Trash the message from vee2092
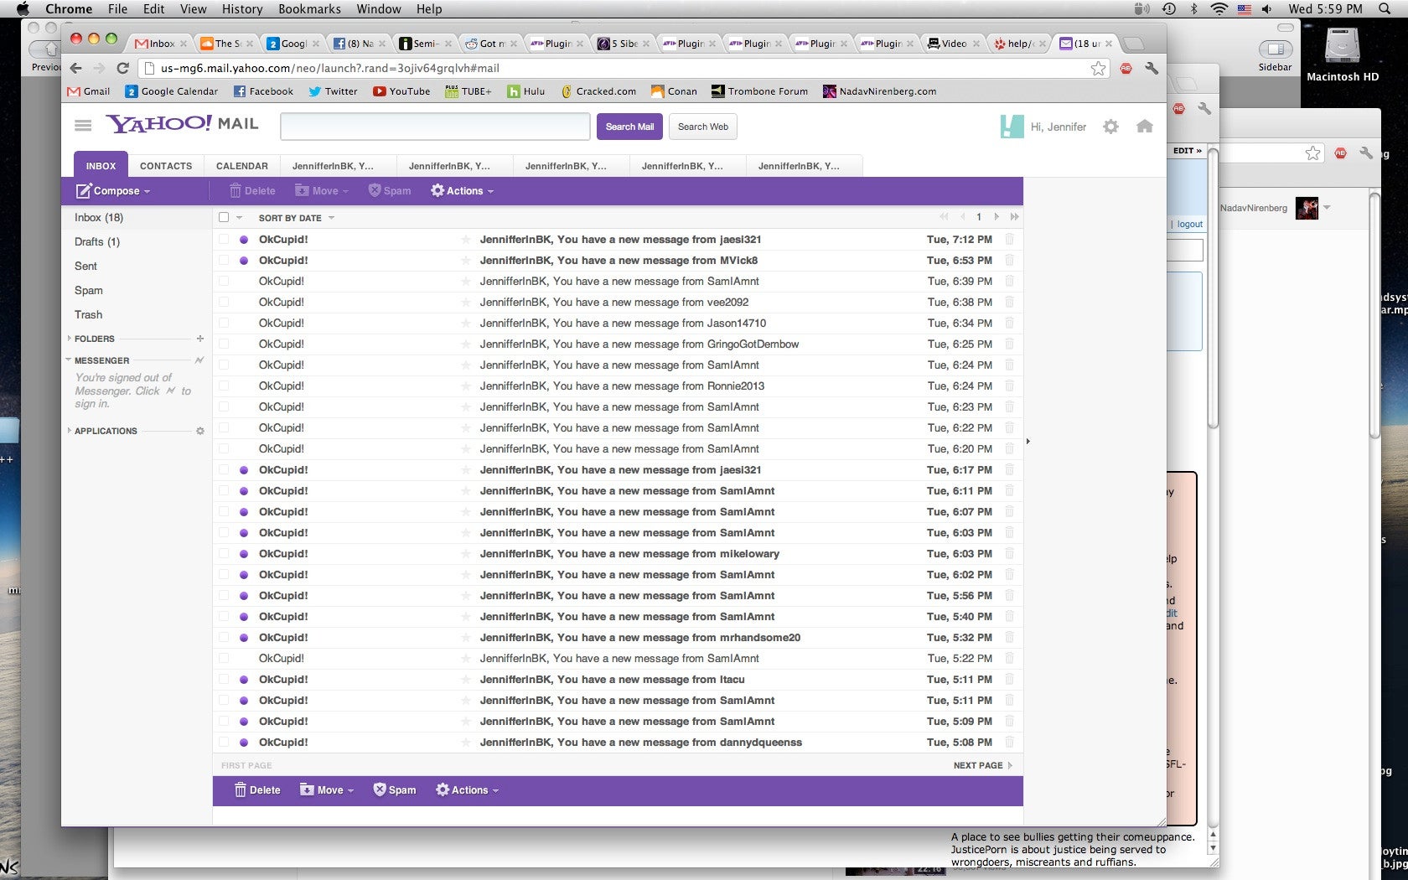 [1009, 303]
